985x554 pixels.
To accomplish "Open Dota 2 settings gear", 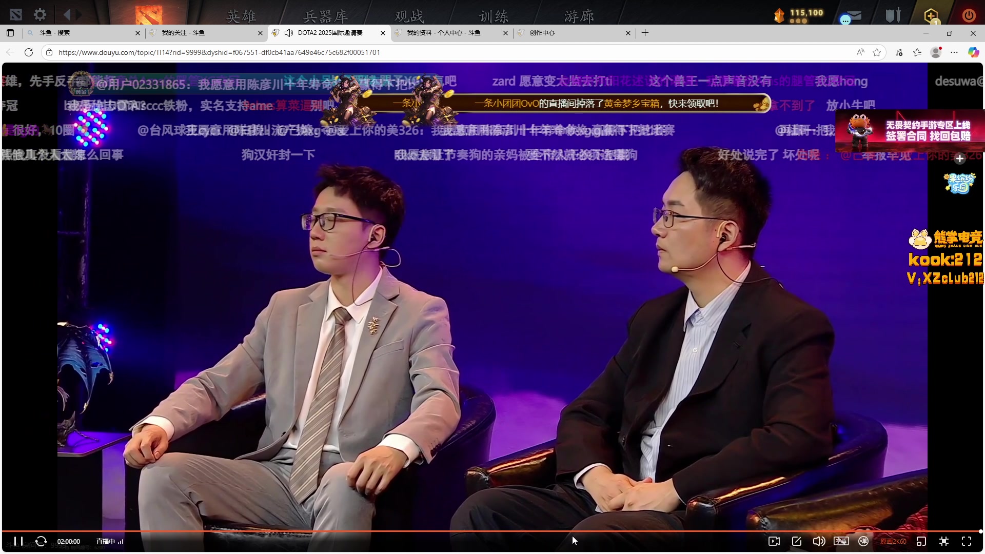I will pyautogui.click(x=40, y=14).
